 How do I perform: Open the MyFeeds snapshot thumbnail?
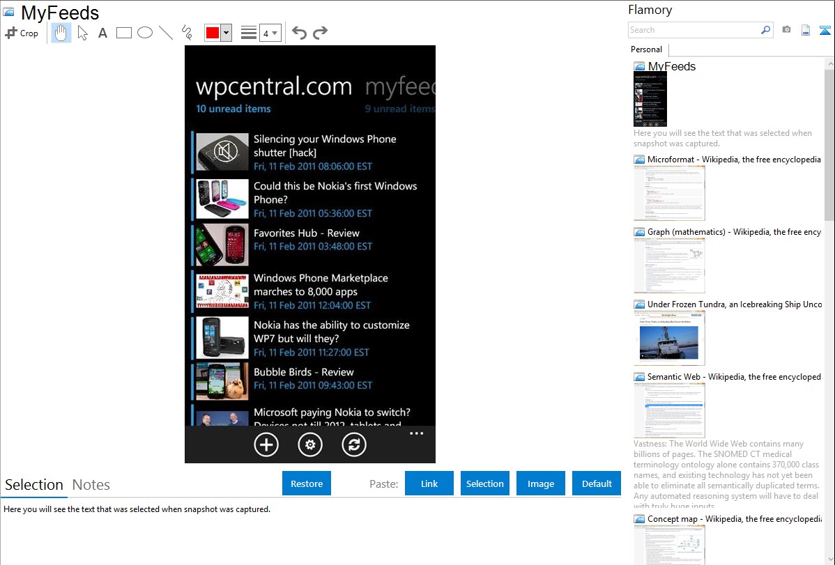[x=650, y=100]
